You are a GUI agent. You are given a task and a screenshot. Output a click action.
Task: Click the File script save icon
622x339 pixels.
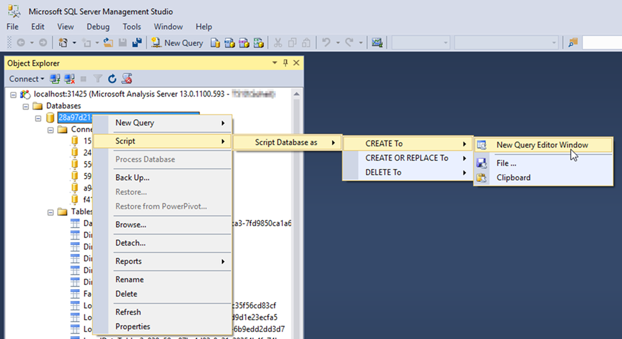(482, 163)
